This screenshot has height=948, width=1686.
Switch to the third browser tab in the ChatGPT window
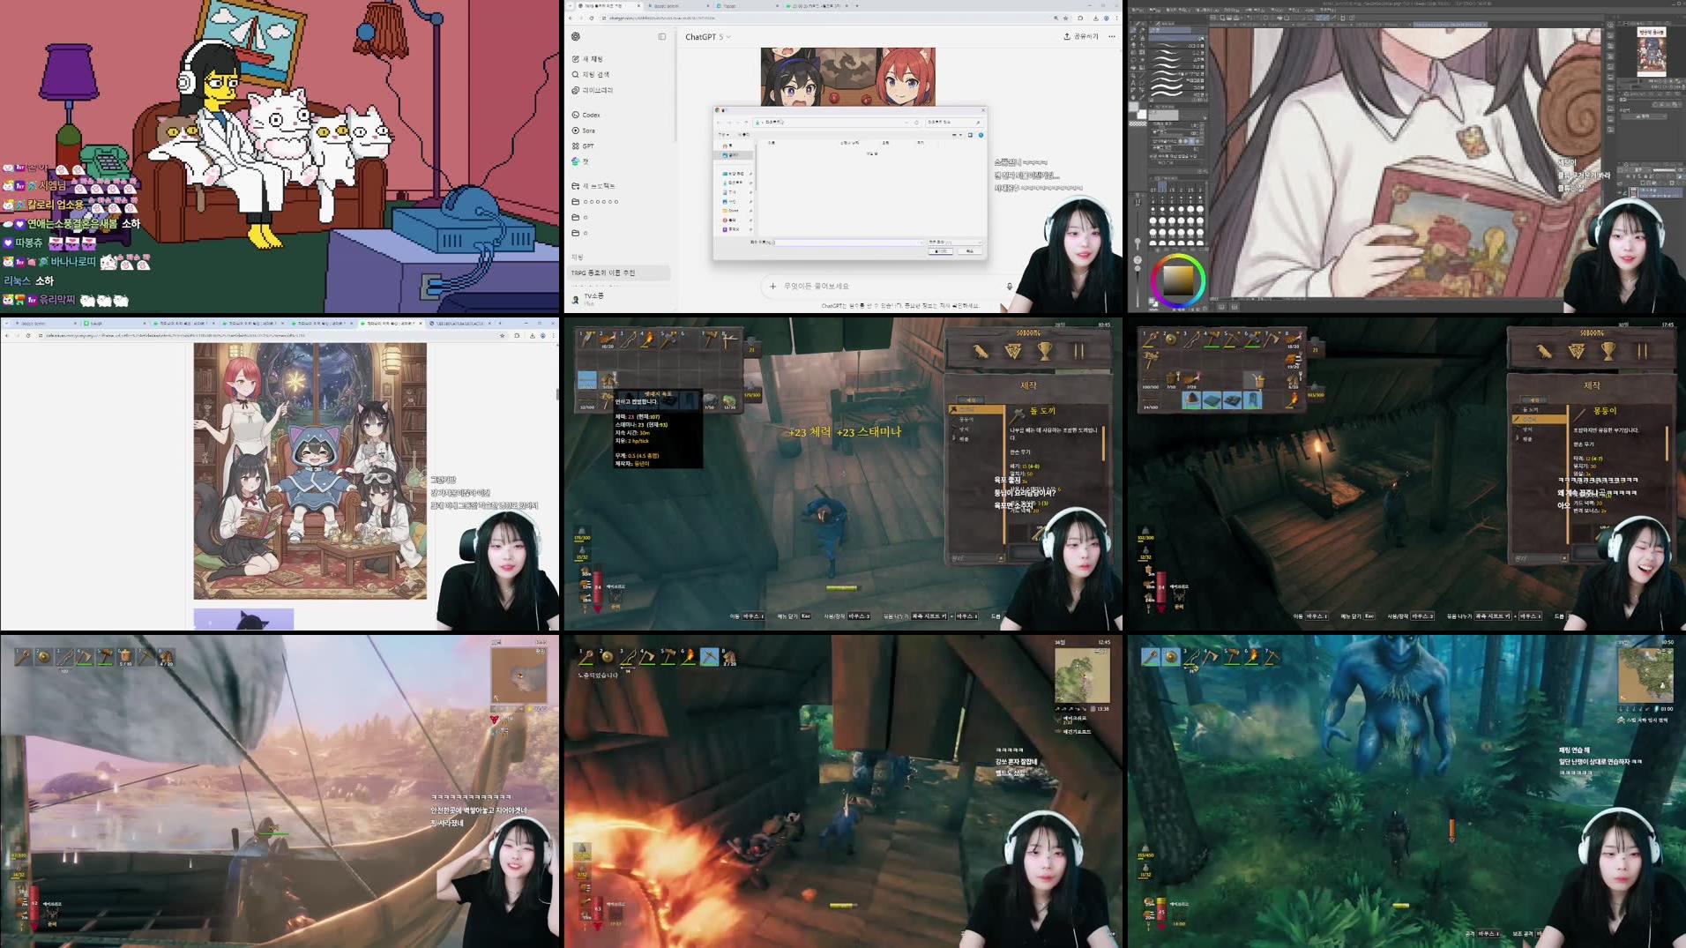point(745,5)
